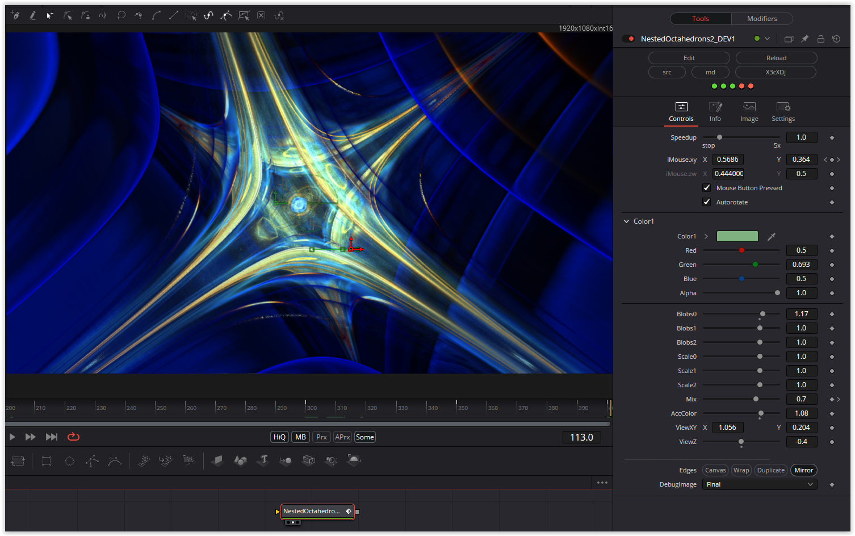Select the Done padlock curve tool
The height and width of the screenshot is (536, 855).
(85, 15)
